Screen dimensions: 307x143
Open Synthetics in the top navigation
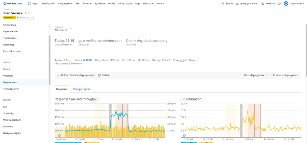tap(100, 3)
